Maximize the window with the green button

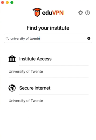click(x=12, y=2)
